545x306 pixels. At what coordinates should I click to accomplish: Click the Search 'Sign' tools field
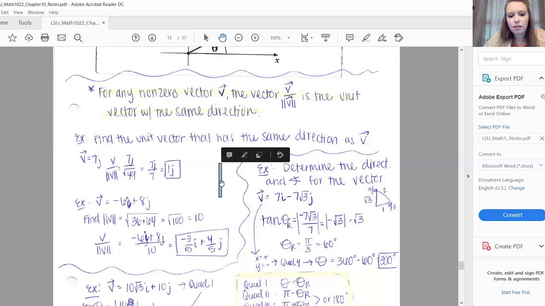511,59
